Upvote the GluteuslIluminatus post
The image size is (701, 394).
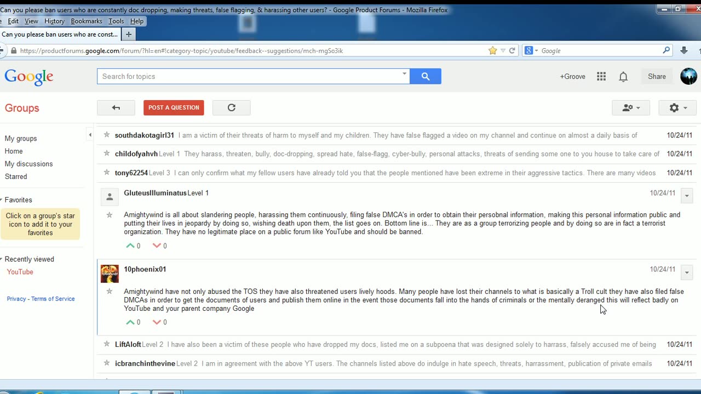(130, 246)
